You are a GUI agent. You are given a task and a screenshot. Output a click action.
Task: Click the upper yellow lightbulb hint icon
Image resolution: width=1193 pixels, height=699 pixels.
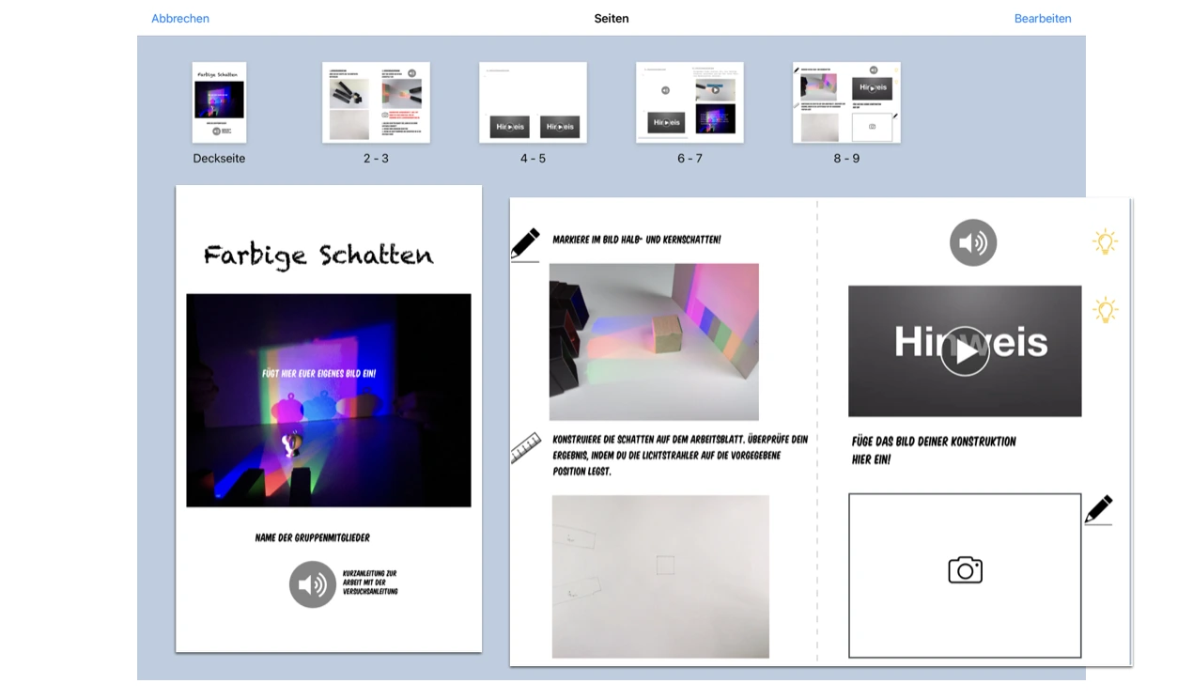[1105, 242]
